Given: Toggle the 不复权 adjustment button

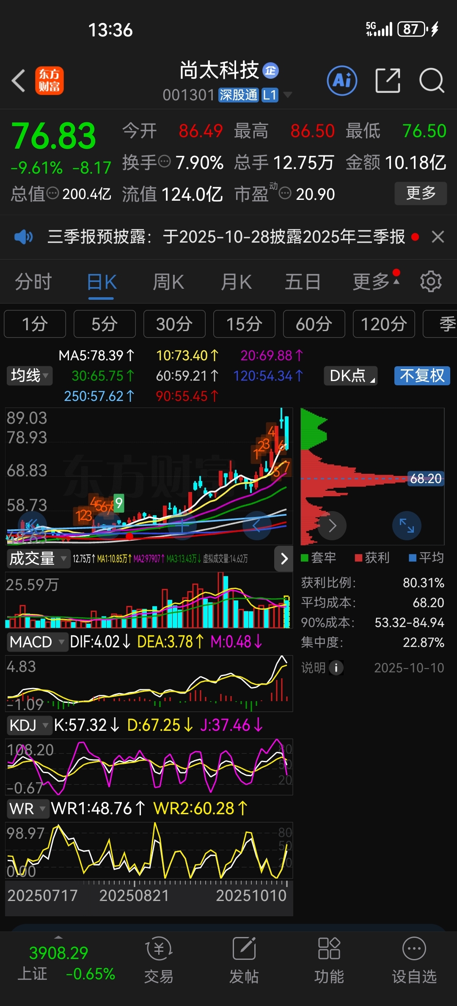Looking at the screenshot, I should (422, 376).
